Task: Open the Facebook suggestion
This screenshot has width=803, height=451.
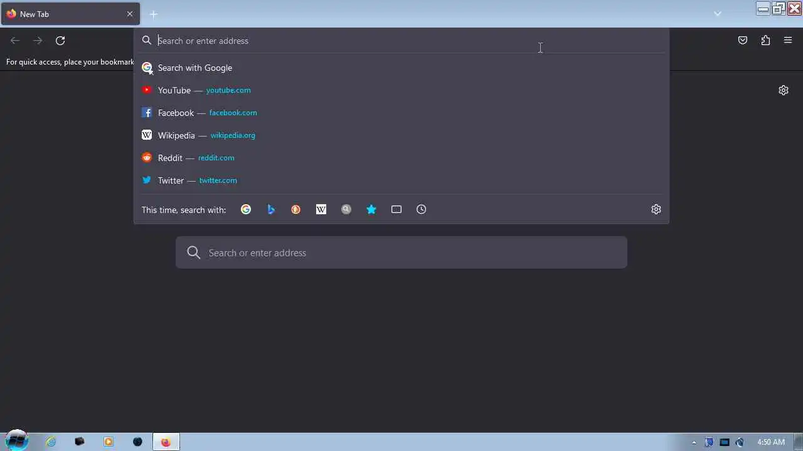Action: pyautogui.click(x=401, y=113)
